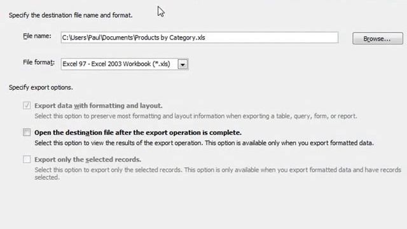The height and width of the screenshot is (229, 407).
Task: Click the Browse... button
Action: [378, 38]
